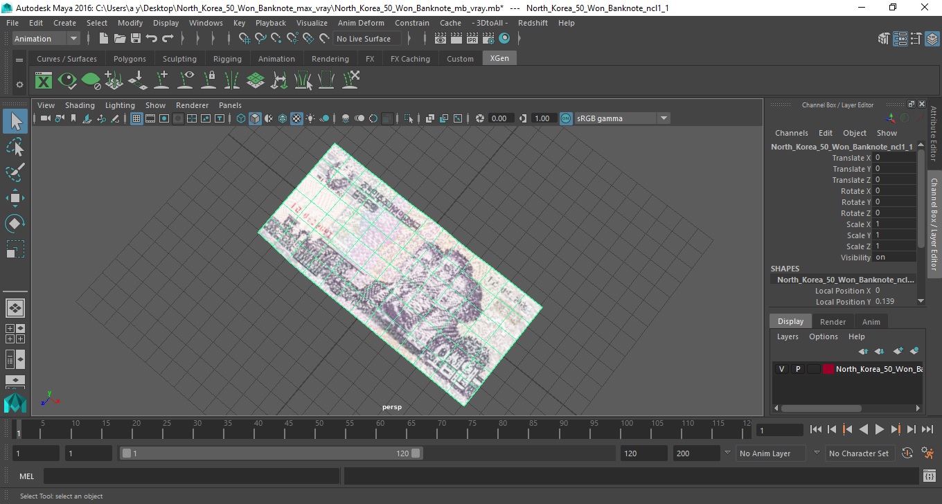Click the IPR render icon
Image resolution: width=942 pixels, height=504 pixels.
[472, 39]
